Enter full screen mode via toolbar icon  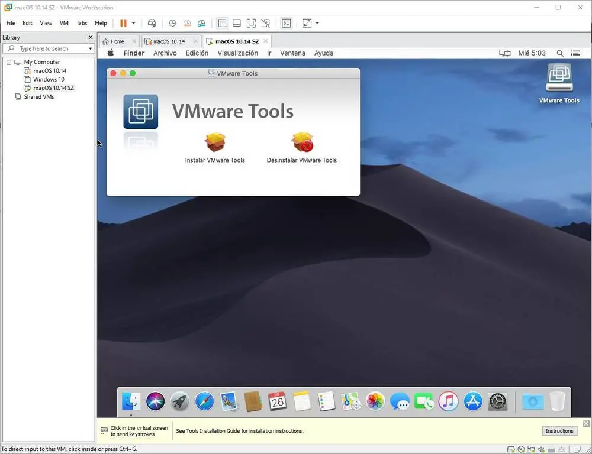click(251, 23)
